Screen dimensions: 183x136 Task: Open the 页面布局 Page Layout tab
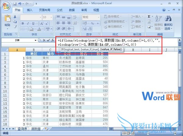coord(45,10)
